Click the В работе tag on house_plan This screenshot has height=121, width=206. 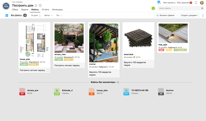(24, 64)
